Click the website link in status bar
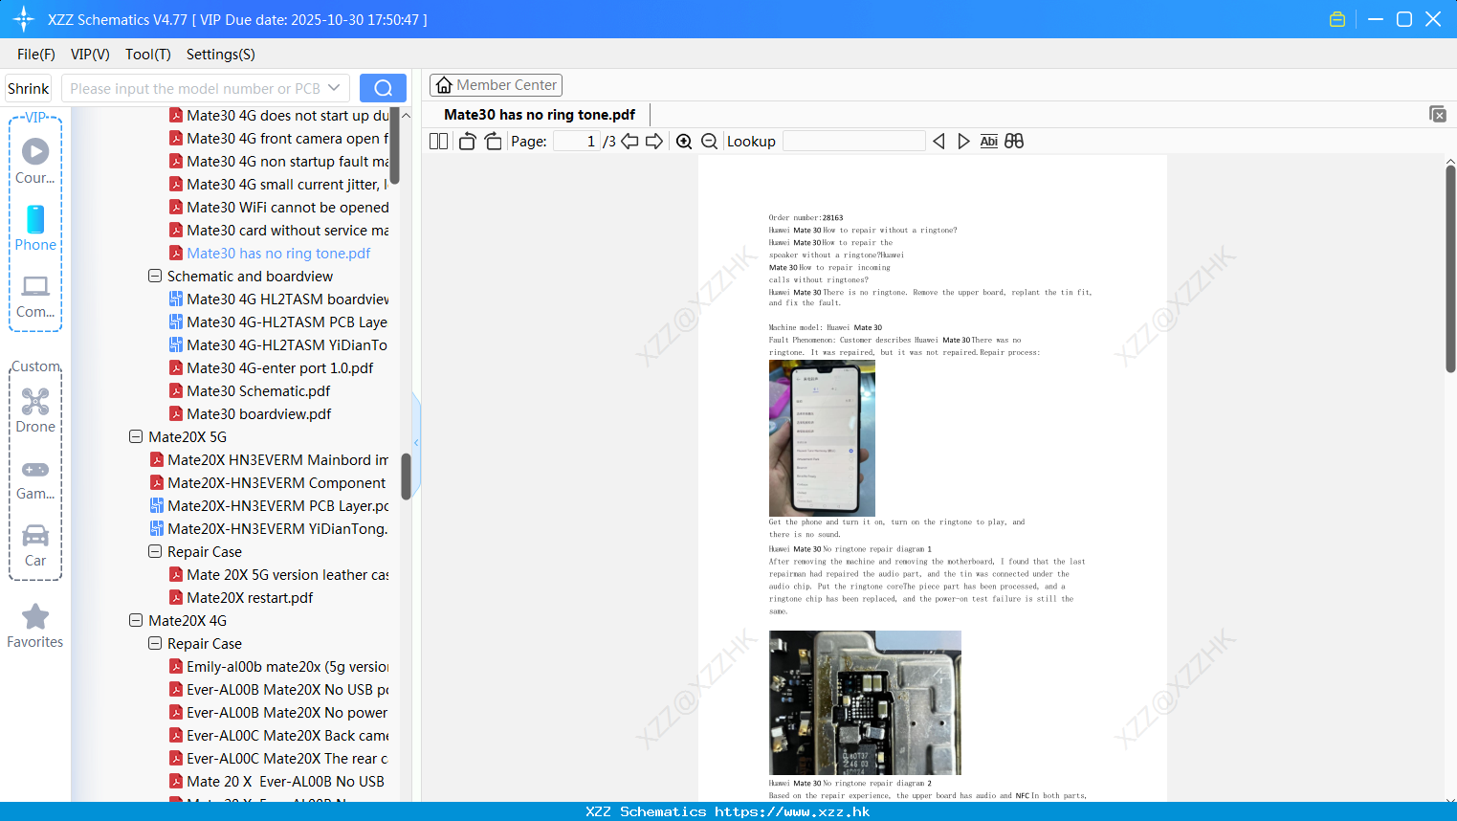 click(x=792, y=811)
